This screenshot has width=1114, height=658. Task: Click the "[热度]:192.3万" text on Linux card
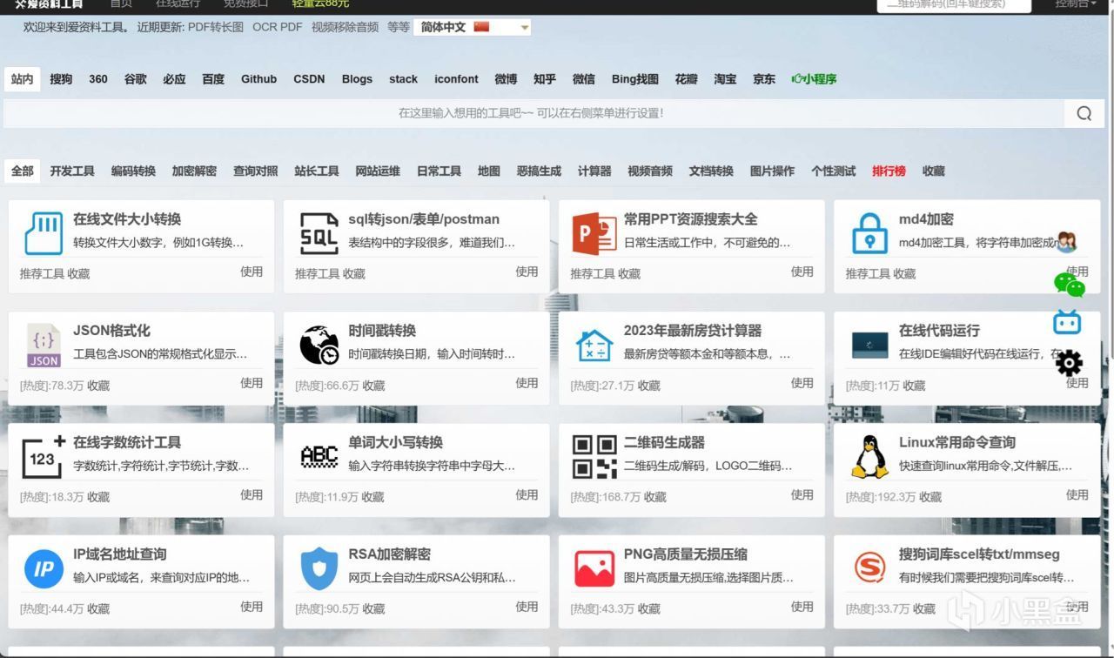pos(881,497)
